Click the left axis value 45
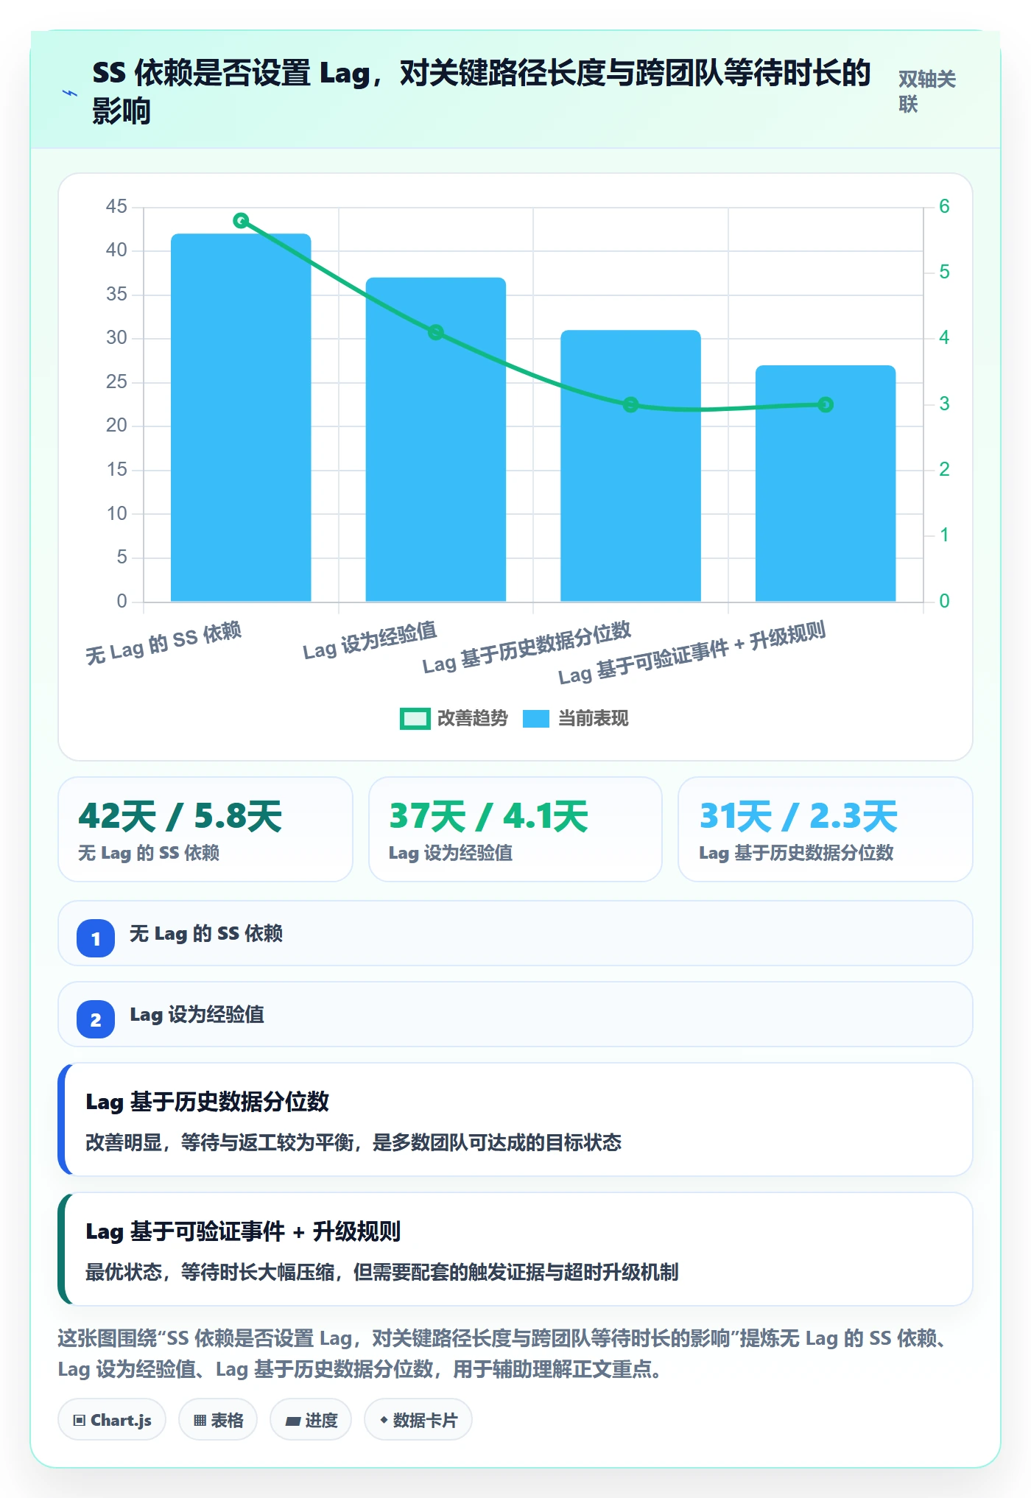 tap(116, 206)
